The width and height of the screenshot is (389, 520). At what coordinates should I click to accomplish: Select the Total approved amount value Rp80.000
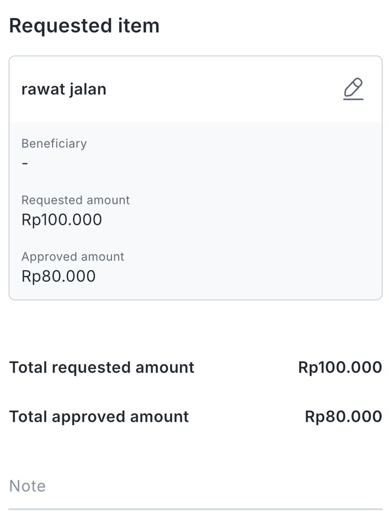(343, 417)
